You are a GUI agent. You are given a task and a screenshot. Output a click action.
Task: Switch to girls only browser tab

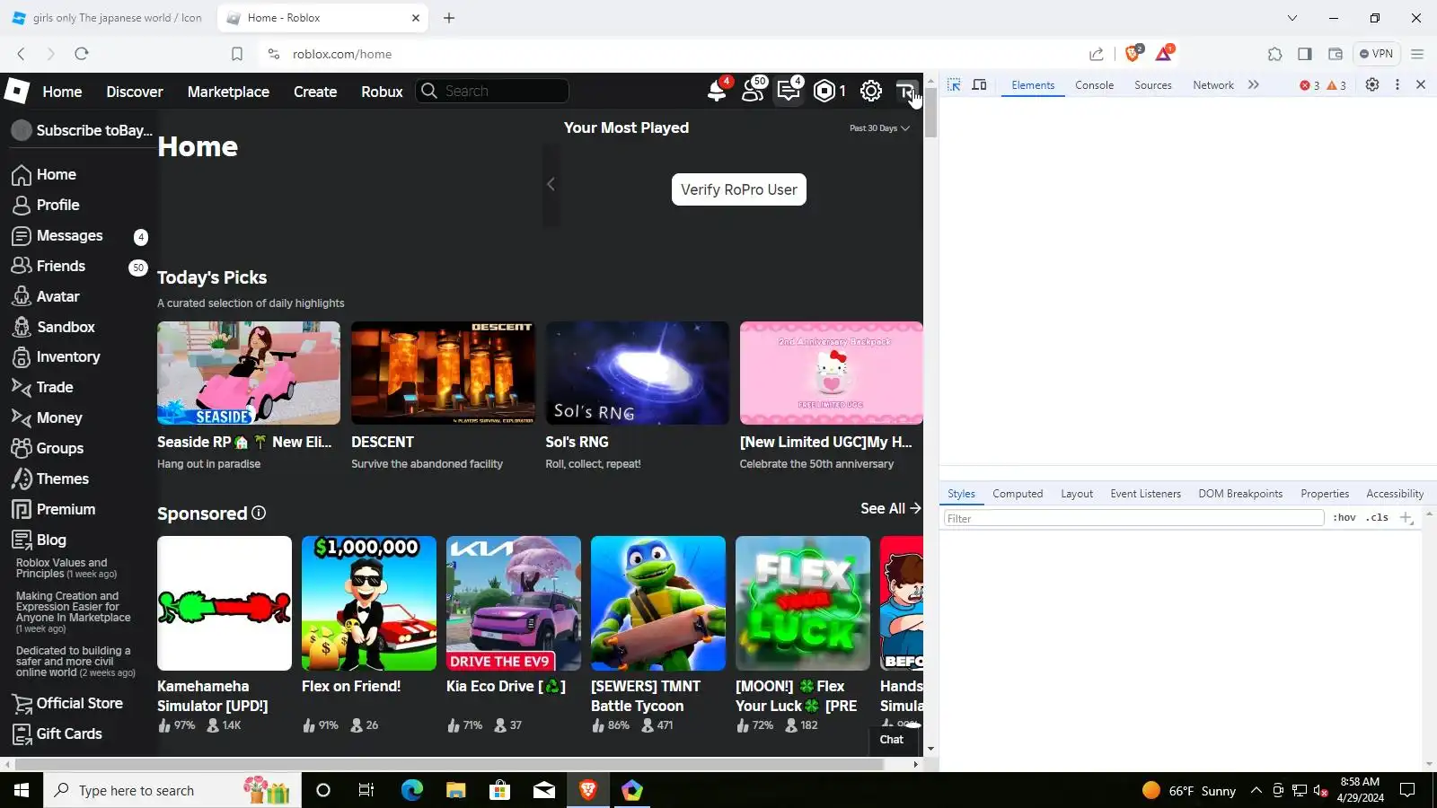click(x=108, y=18)
